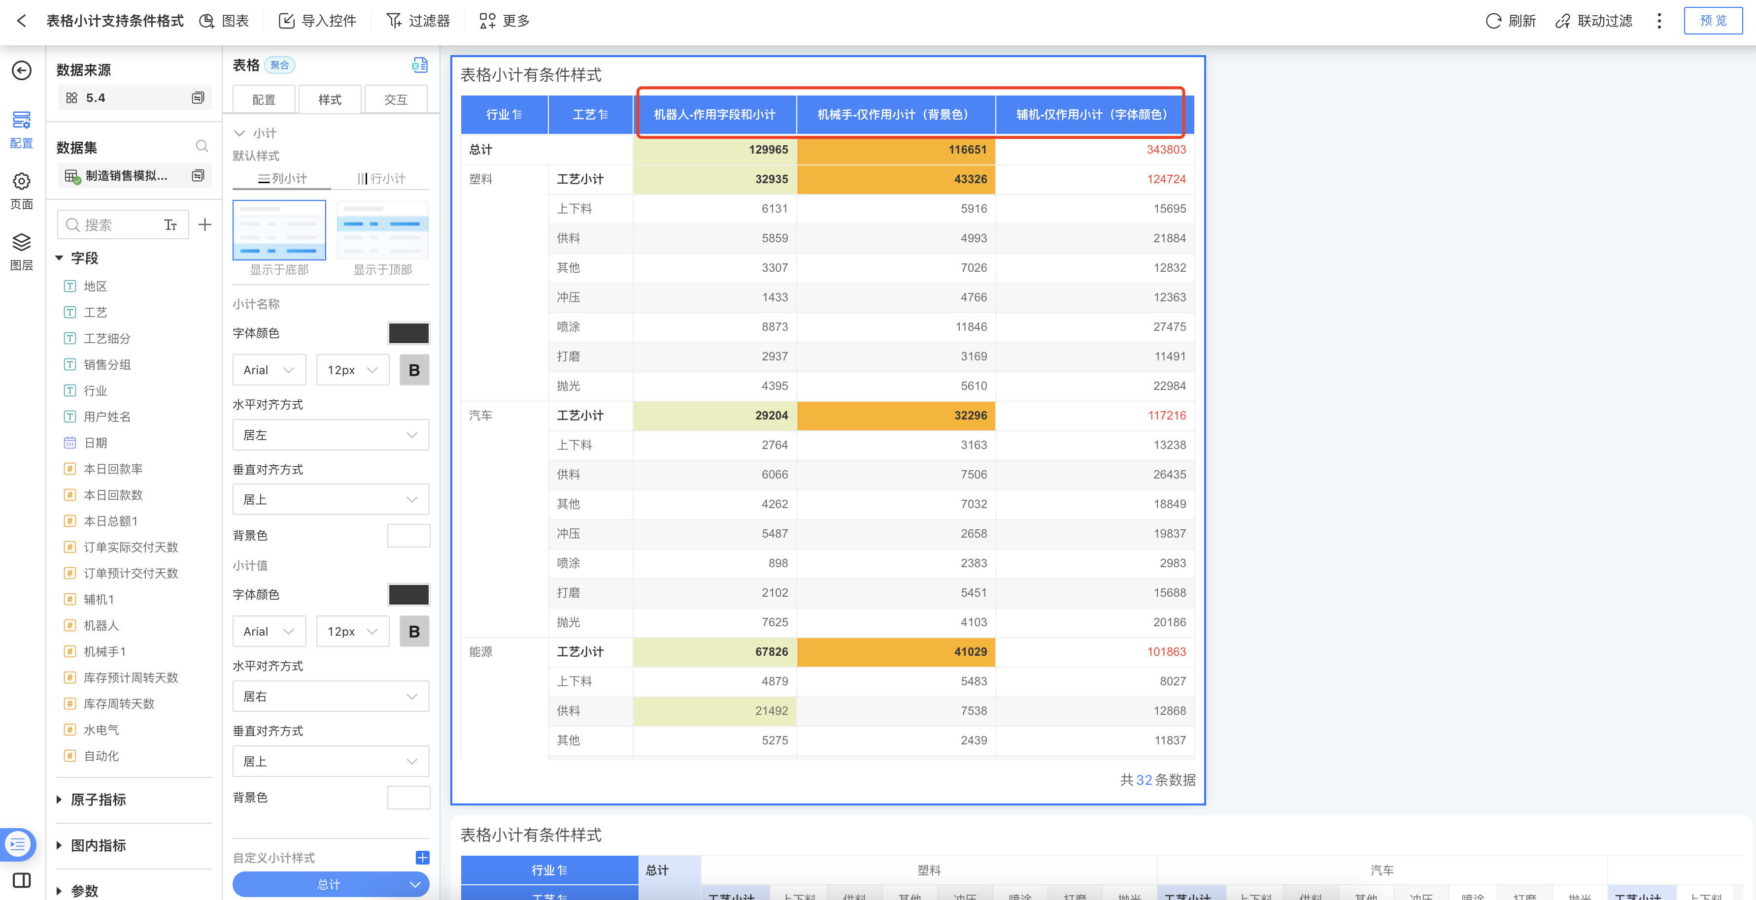1756x900 pixels.
Task: Click the blue add icon beside 自定义小计样式
Action: (422, 857)
